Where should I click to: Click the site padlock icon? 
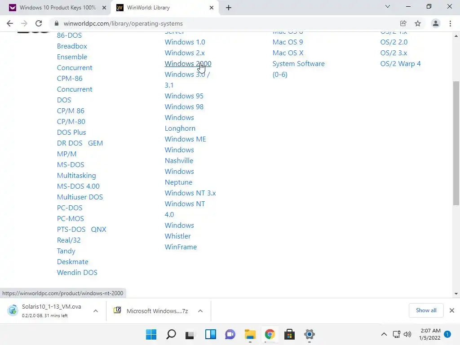pos(57,23)
